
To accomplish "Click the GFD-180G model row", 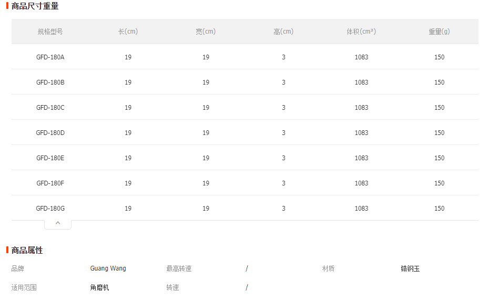I will pyautogui.click(x=245, y=208).
